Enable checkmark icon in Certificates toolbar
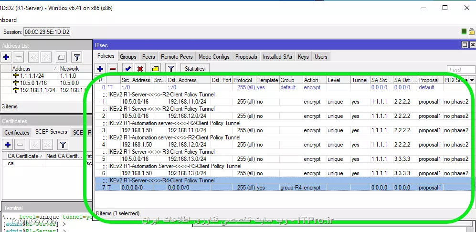Viewport: 476px width, 232px height. 35,145
